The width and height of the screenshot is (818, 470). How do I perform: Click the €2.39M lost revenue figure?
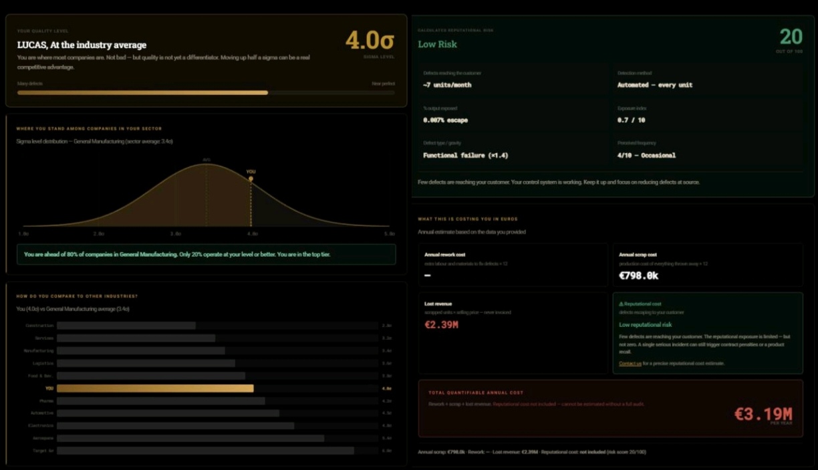point(442,325)
